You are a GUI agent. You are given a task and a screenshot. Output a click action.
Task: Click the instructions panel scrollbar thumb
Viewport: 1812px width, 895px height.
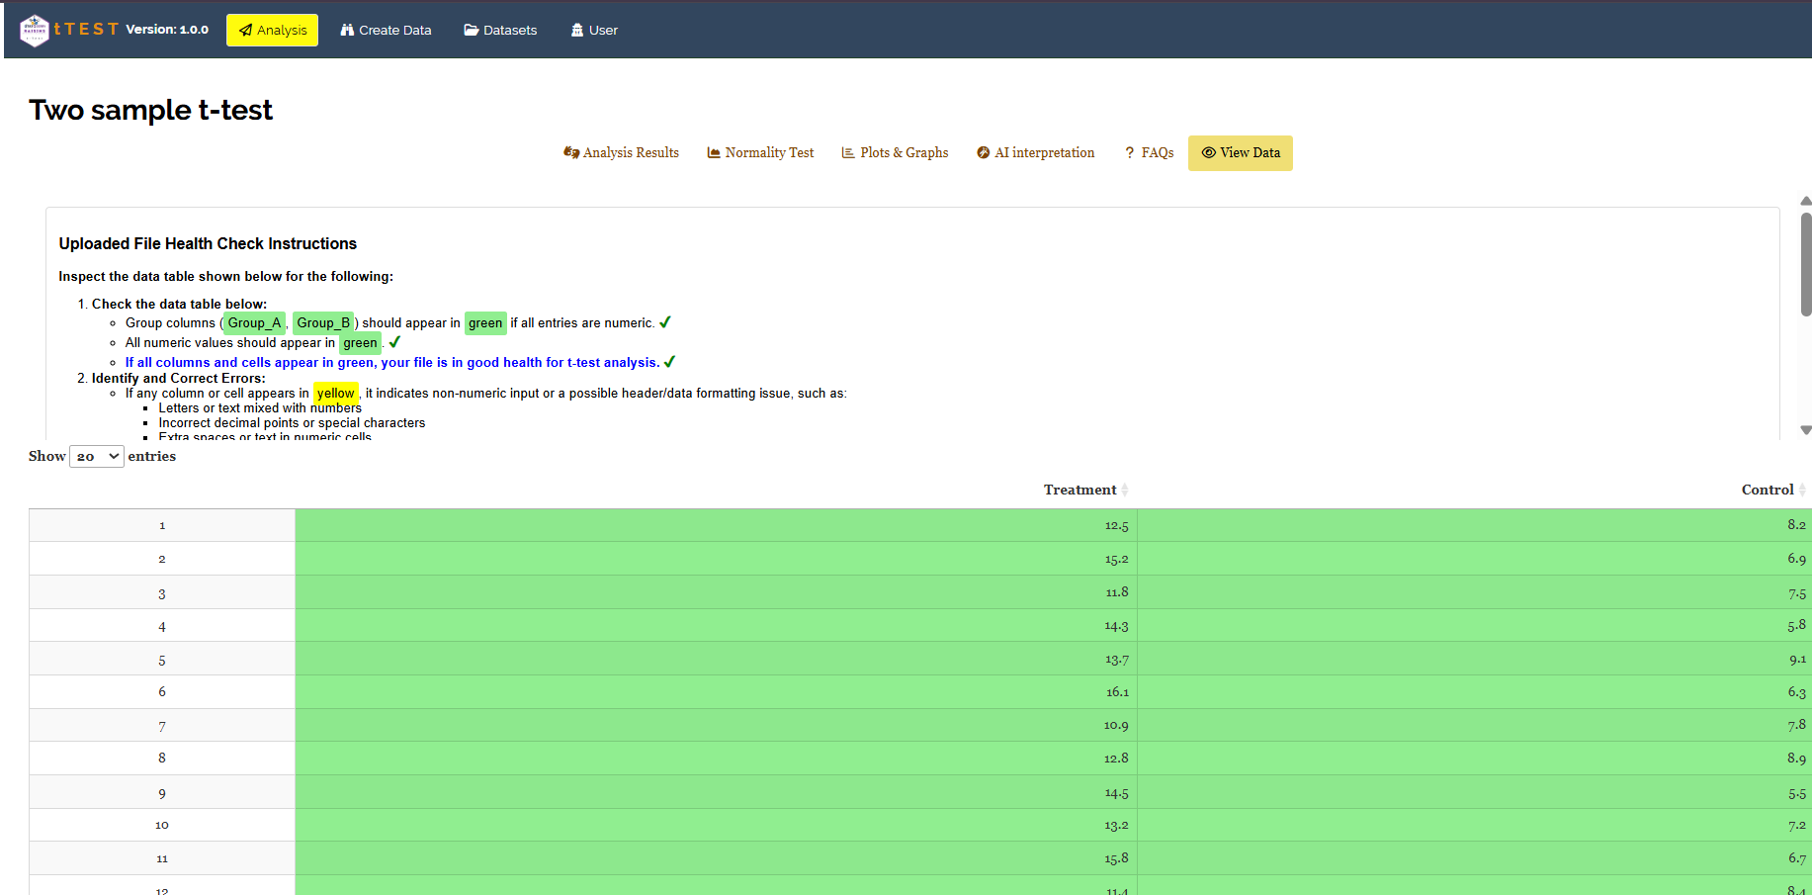[1806, 264]
